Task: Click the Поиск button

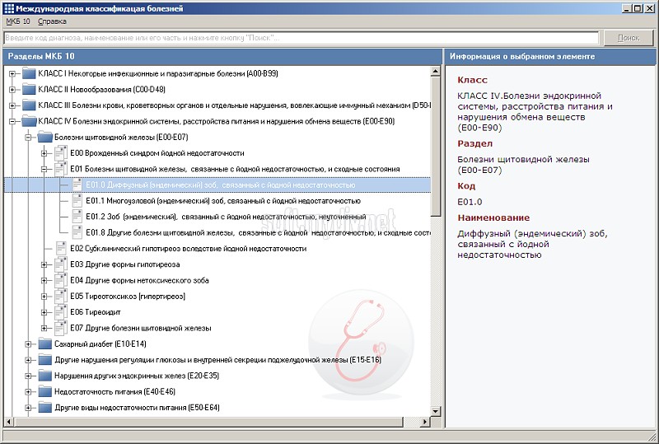Action: click(x=629, y=38)
